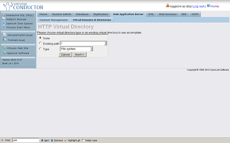
Task: Open the Home tab
Action: click(x=43, y=14)
